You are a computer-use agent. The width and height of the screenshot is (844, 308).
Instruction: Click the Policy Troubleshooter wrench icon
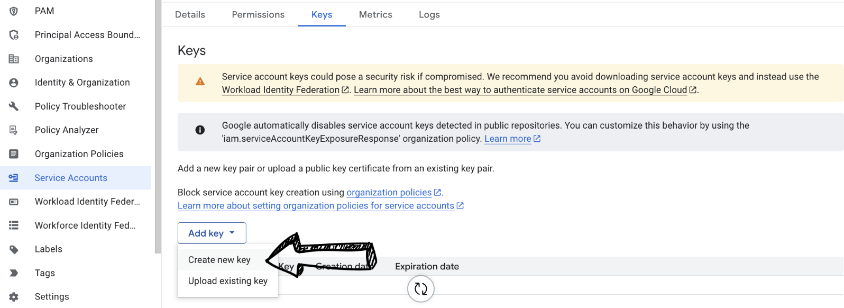(x=14, y=106)
